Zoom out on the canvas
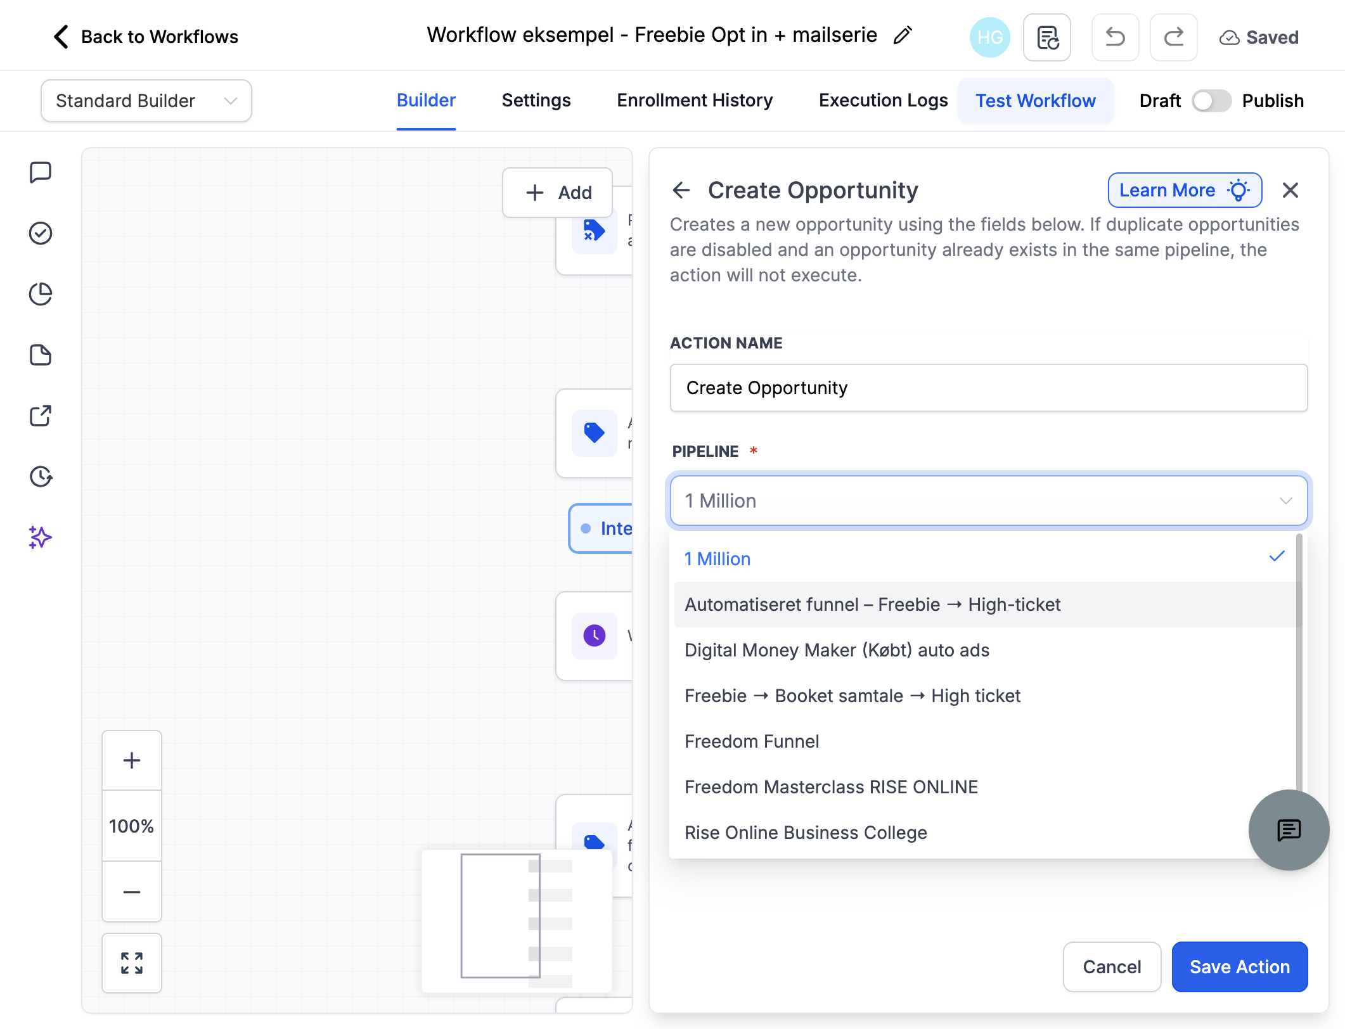Screen dimensions: 1345x1029 click(132, 892)
